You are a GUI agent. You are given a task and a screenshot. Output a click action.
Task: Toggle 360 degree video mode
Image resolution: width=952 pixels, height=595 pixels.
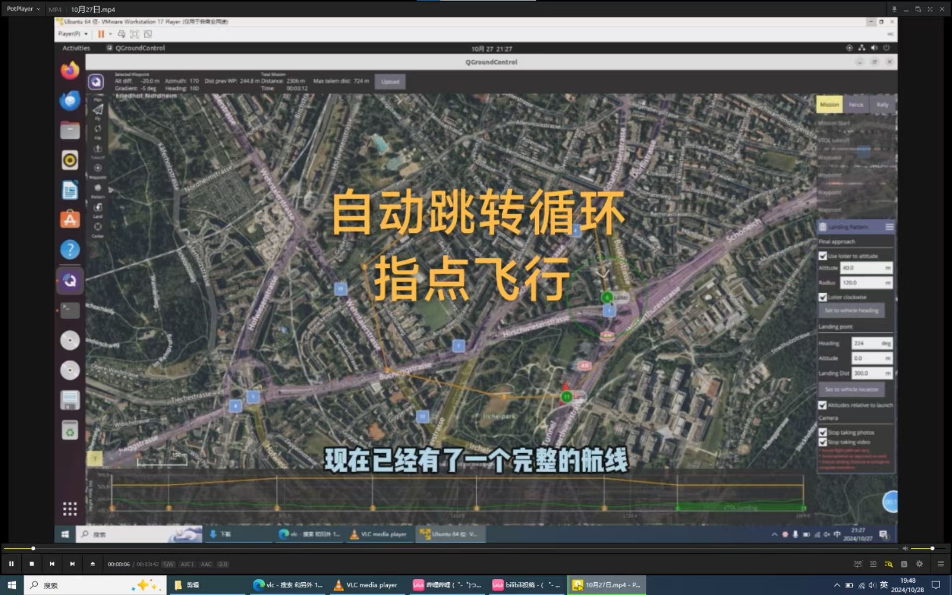(858, 564)
